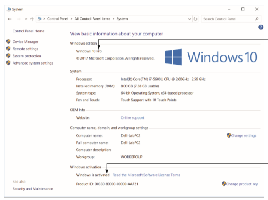Click the forward navigation arrow
The image size is (268, 200).
19,19
